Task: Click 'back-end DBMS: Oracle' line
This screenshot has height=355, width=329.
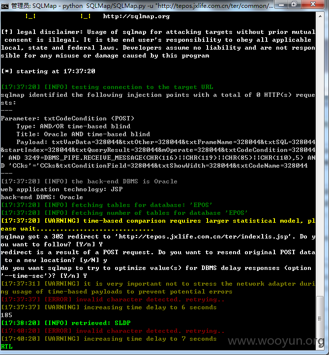Action: 42,197
